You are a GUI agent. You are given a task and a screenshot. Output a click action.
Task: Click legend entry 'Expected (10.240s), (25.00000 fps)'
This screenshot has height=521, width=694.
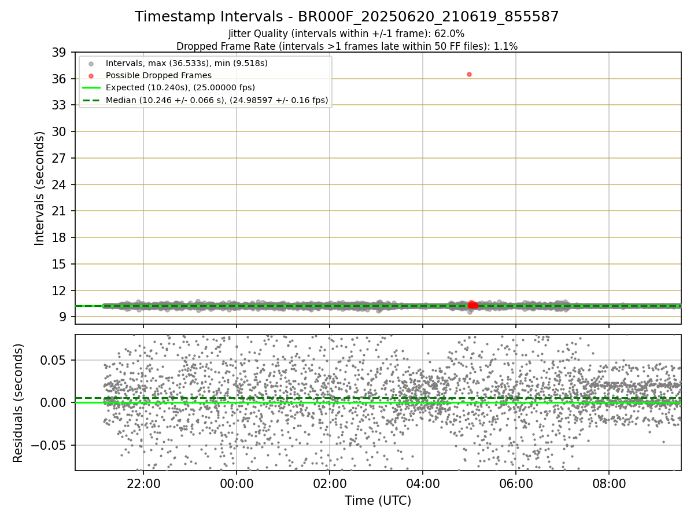pyautogui.click(x=180, y=88)
